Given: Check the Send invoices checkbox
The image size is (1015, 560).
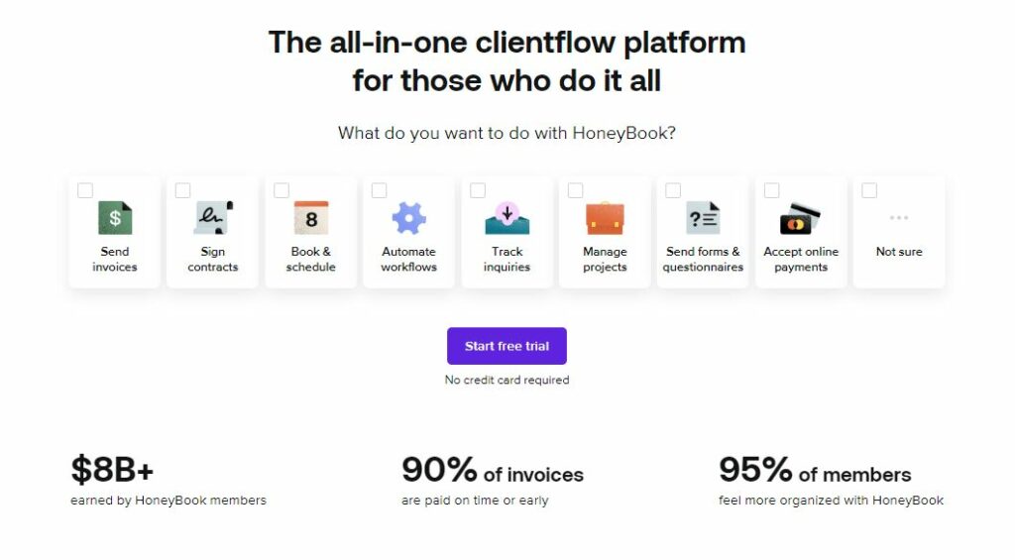Looking at the screenshot, I should pyautogui.click(x=85, y=190).
